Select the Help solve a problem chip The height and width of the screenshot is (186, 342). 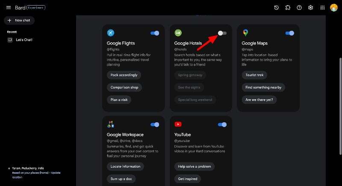[195, 166]
